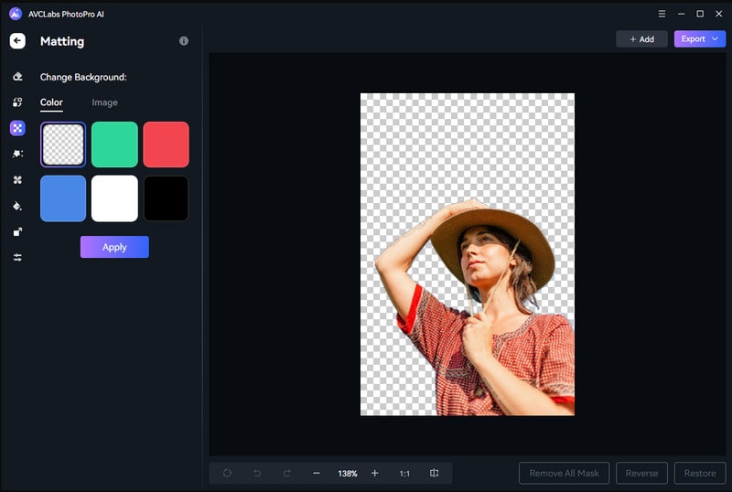Click the reset circle icon in bottom toolbar
732x492 pixels.
click(x=227, y=473)
